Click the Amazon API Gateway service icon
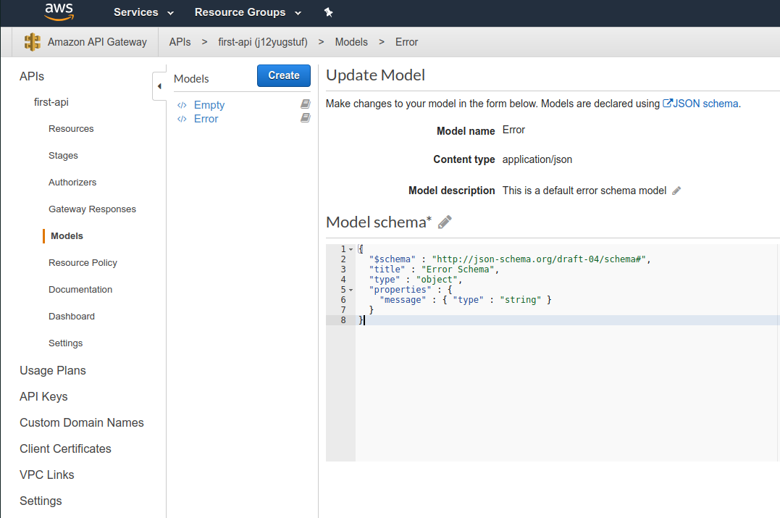780x518 pixels. [33, 42]
